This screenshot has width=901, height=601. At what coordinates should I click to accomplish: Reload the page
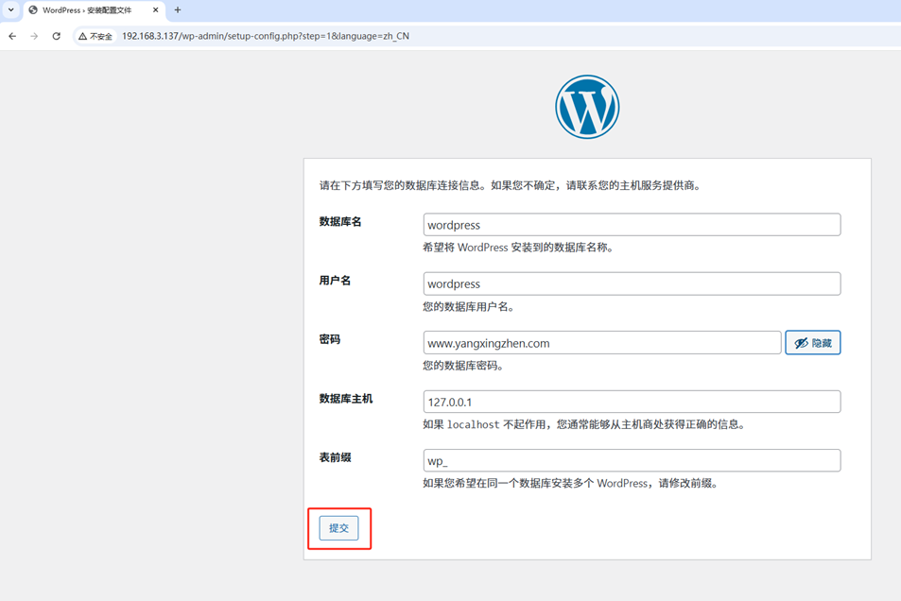tap(57, 36)
